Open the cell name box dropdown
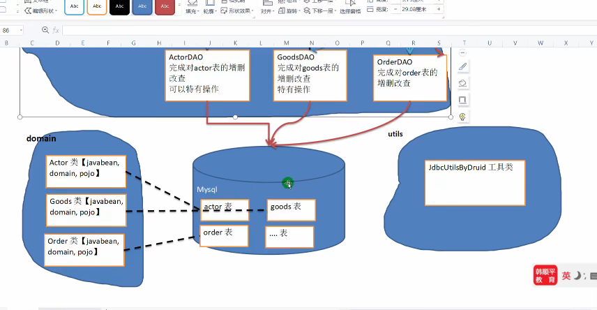This screenshot has height=310, width=597. pos(21,30)
